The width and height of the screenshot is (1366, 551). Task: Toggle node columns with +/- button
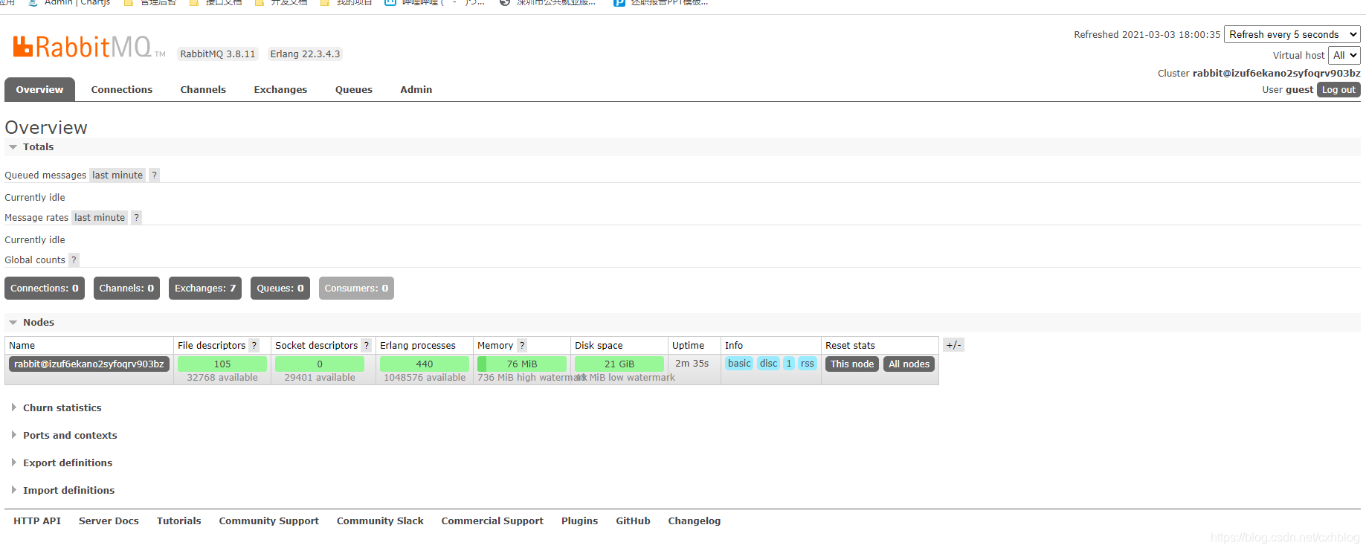pyautogui.click(x=953, y=345)
